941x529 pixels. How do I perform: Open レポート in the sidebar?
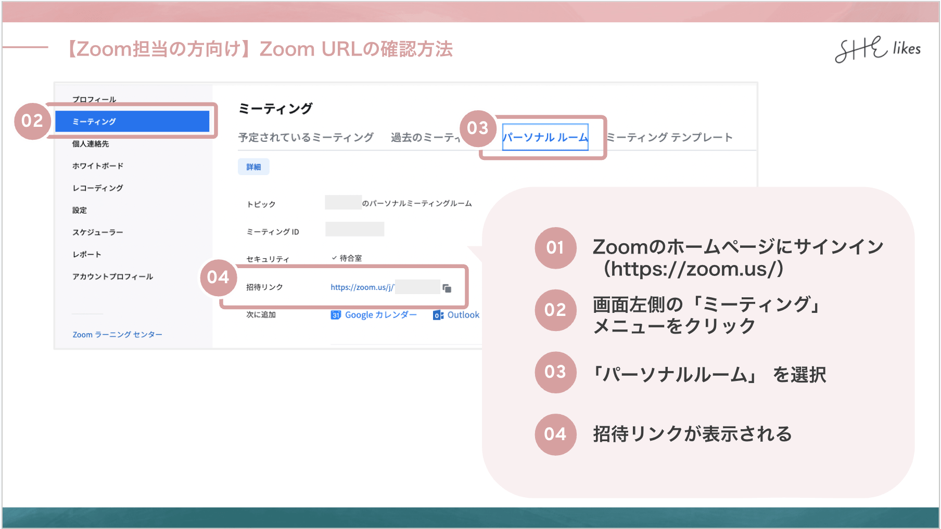click(x=87, y=255)
